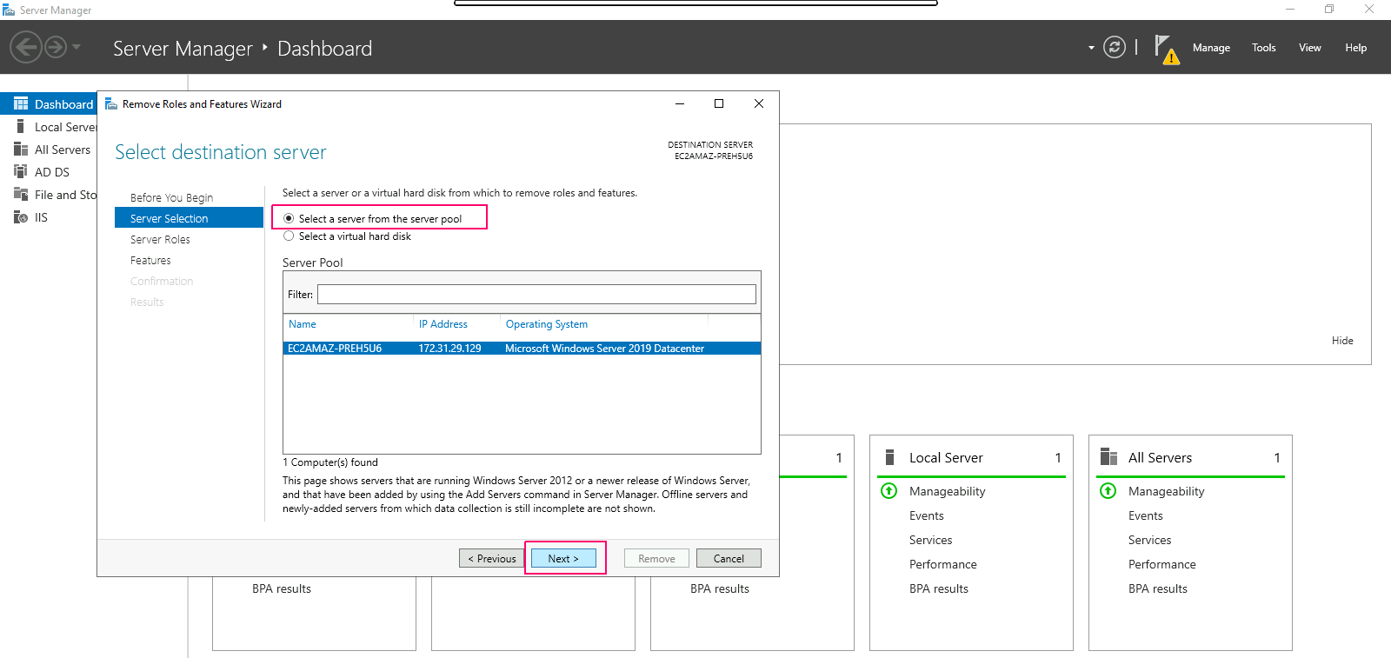Minimize the Remove Roles wizard window

click(680, 103)
